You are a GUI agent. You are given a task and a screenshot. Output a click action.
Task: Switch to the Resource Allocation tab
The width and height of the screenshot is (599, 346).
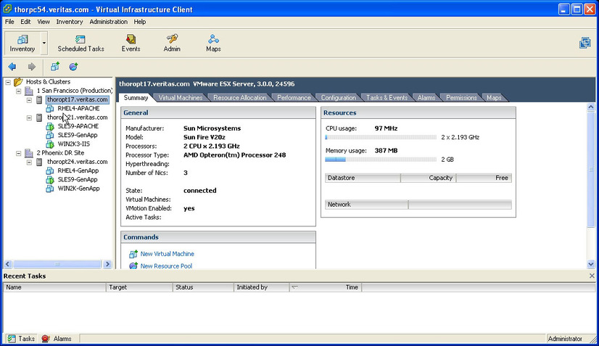coord(240,98)
